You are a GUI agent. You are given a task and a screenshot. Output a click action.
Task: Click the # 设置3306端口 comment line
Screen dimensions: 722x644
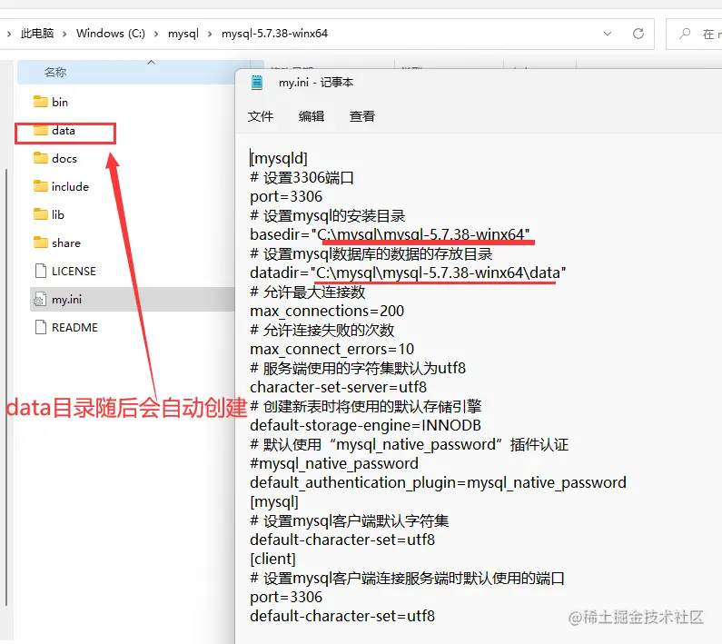click(x=302, y=178)
